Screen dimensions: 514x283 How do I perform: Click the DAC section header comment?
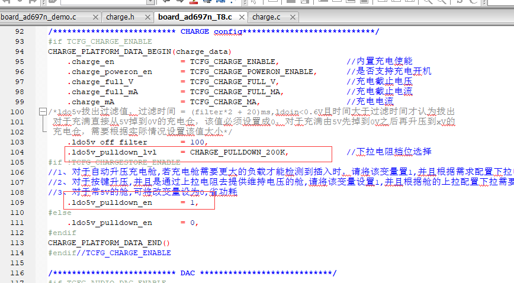click(x=192, y=273)
